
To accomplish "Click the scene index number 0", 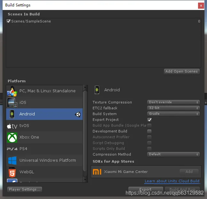I will click(x=199, y=21).
